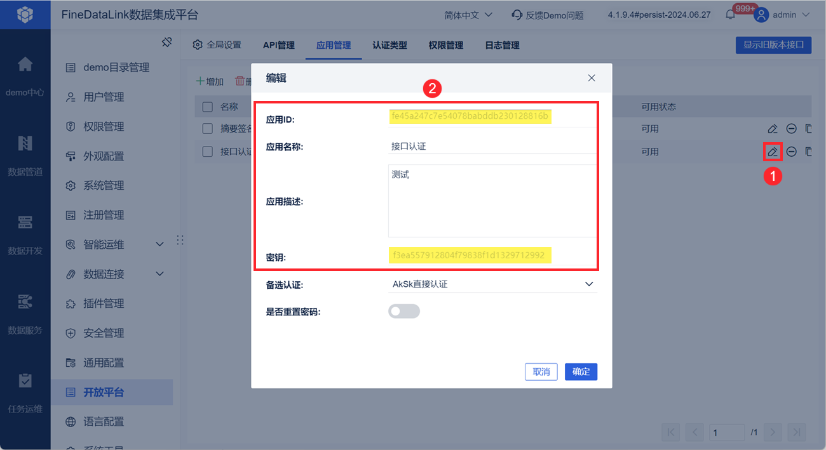
Task: Open the 备选认证 dropdown
Action: click(x=493, y=284)
